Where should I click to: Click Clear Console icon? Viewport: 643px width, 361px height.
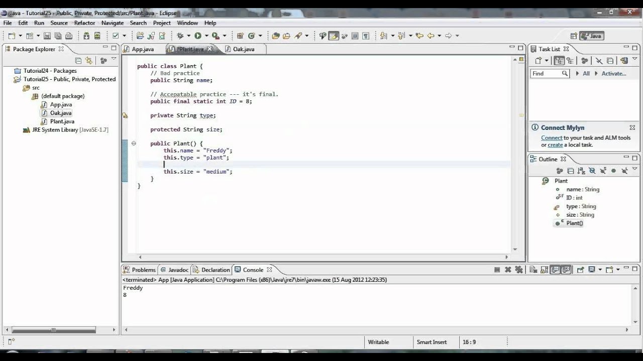[533, 270]
